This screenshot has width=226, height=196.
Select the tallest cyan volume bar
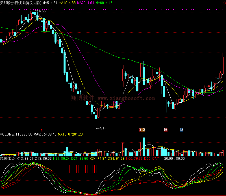(x=144, y=147)
